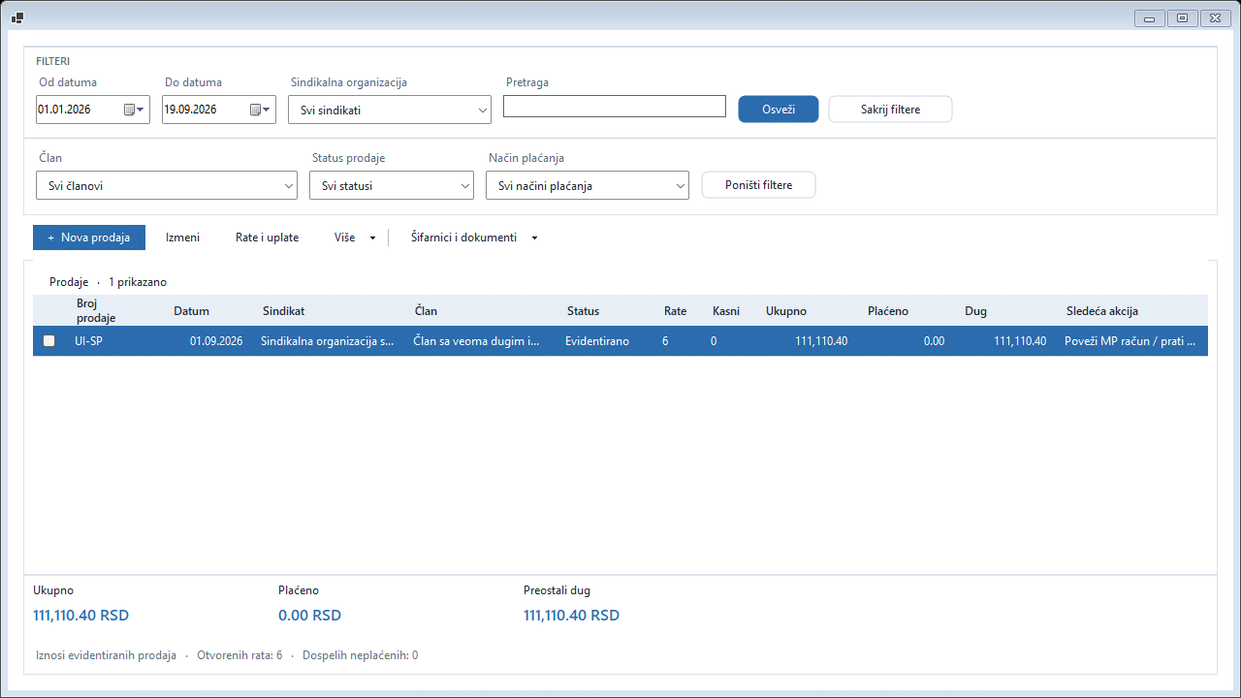Sort by the Ukupno column header
Viewport: 1241px width, 698px height.
pos(785,311)
